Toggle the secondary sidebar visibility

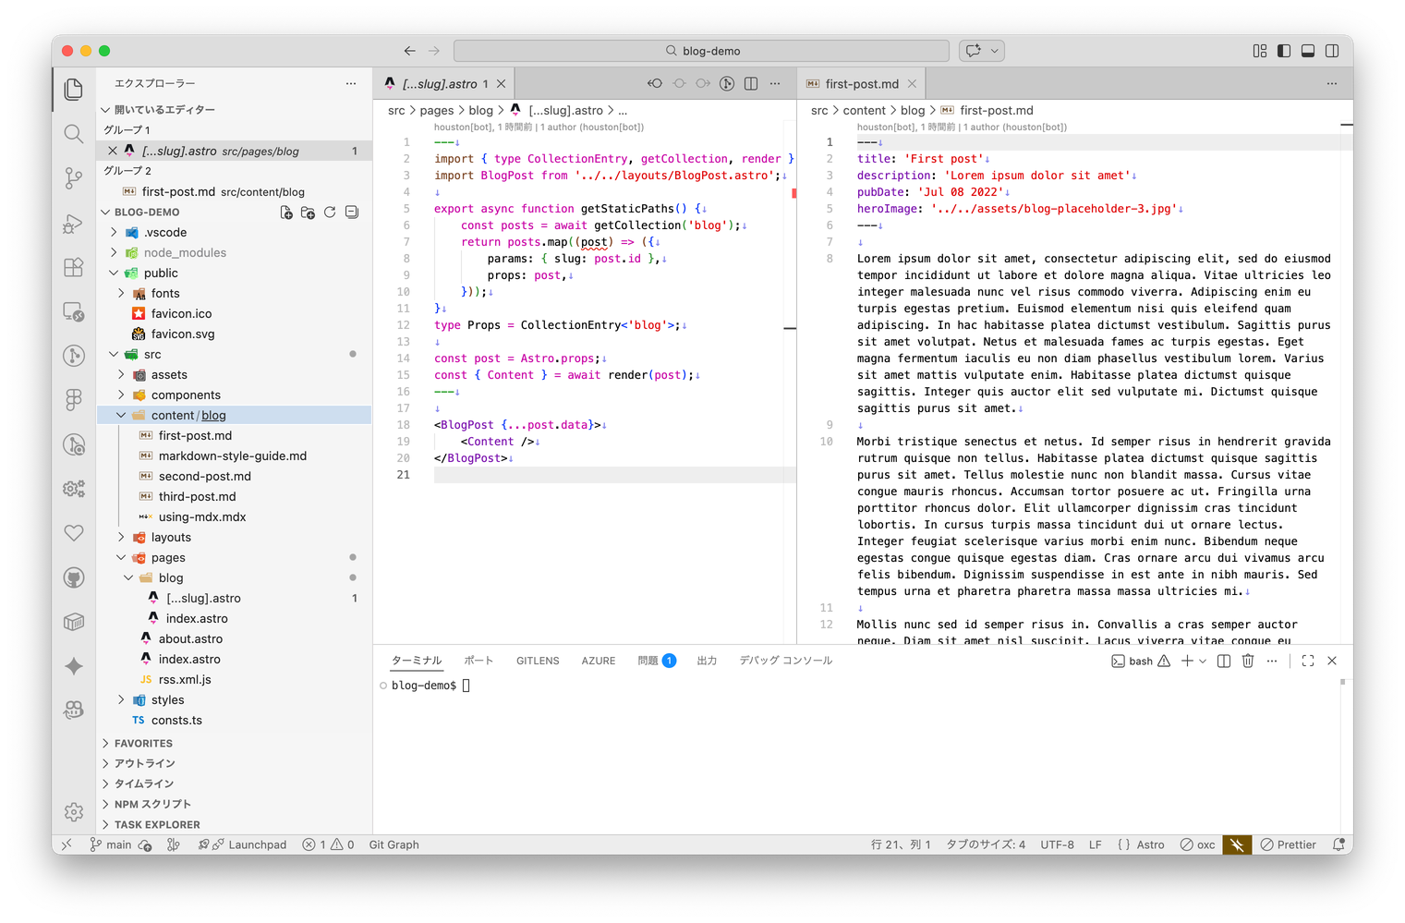click(x=1332, y=51)
